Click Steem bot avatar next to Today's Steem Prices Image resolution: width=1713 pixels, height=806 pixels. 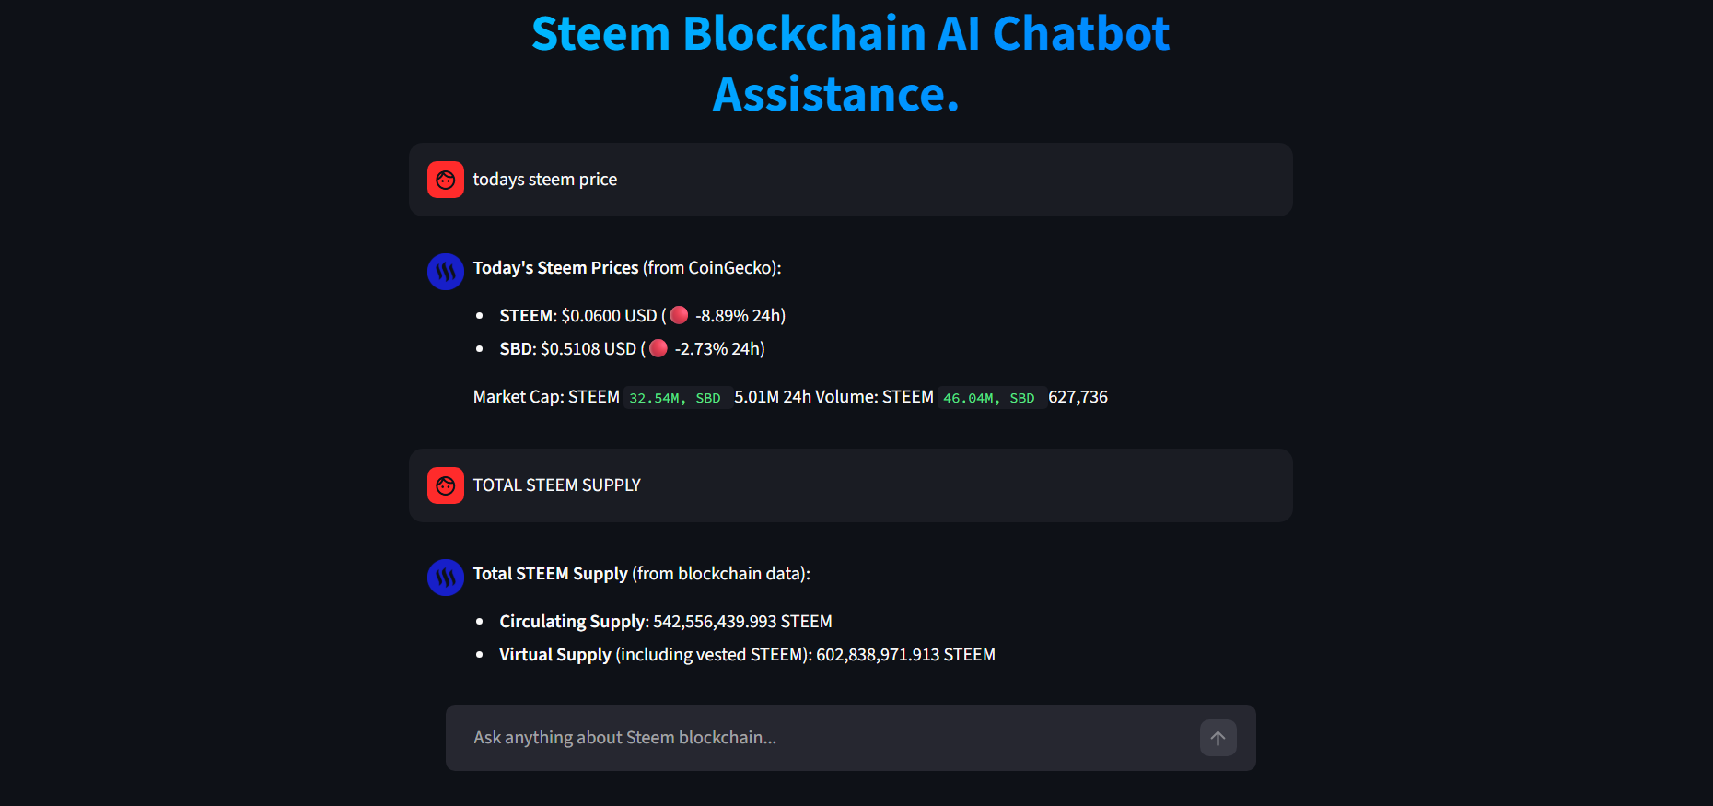pyautogui.click(x=446, y=272)
